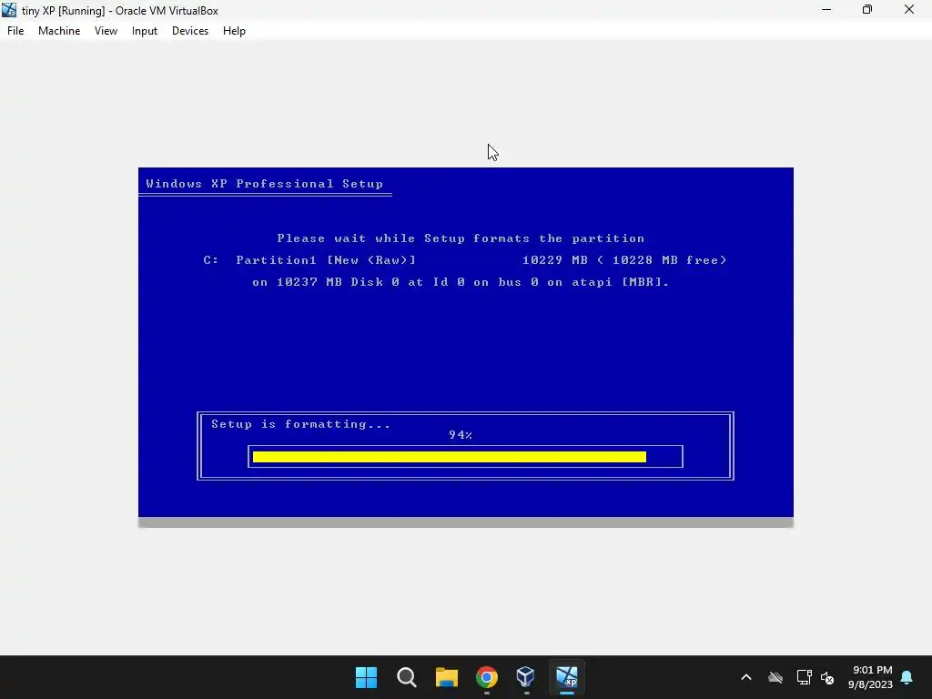This screenshot has width=932, height=699.
Task: Click "Please wait while Setup formats the partition"
Action: (461, 238)
